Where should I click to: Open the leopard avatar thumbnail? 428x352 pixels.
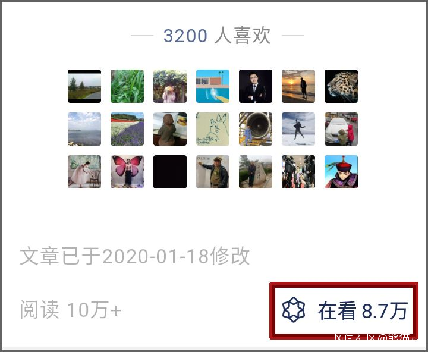[x=341, y=86]
